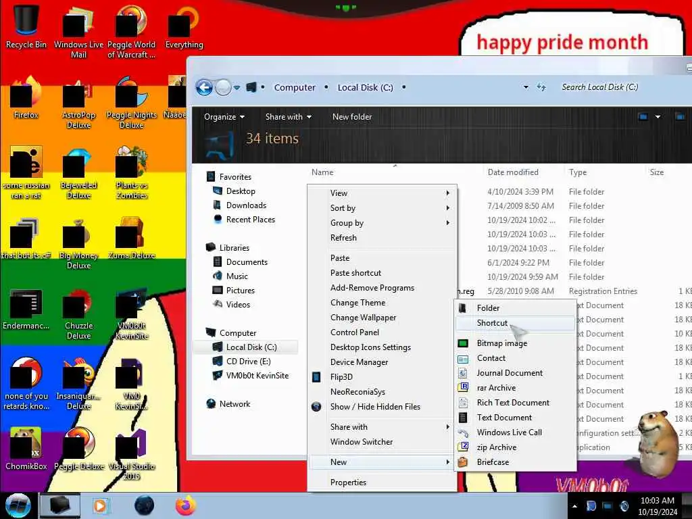The height and width of the screenshot is (519, 692).
Task: Click the Explorer window taskbar button
Action: [60, 505]
